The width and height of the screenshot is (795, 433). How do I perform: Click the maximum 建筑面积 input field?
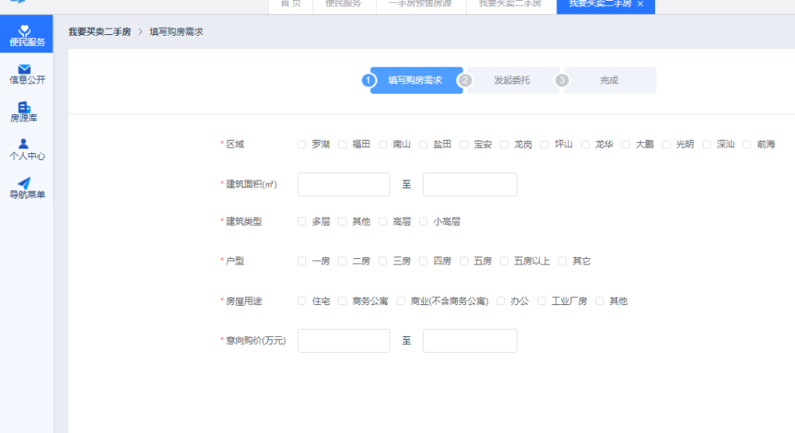tap(470, 184)
